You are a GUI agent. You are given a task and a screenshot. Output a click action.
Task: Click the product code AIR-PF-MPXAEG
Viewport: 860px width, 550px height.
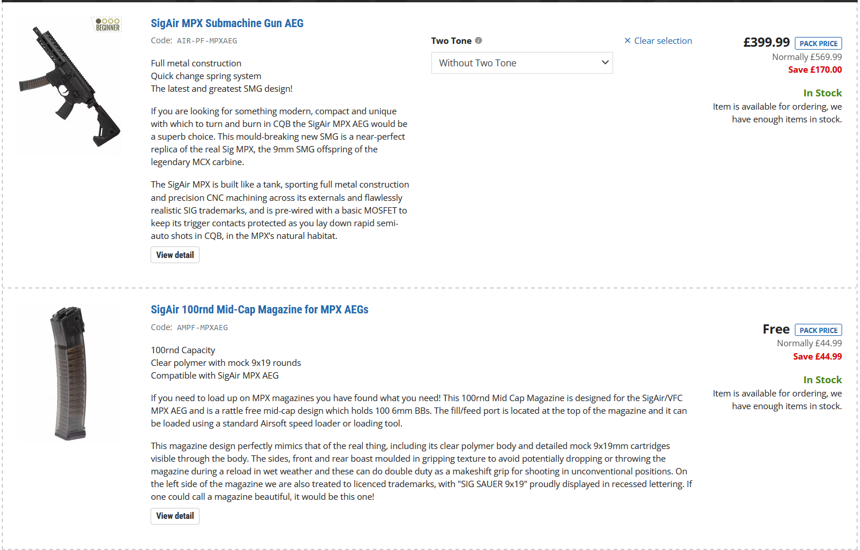pyautogui.click(x=206, y=41)
